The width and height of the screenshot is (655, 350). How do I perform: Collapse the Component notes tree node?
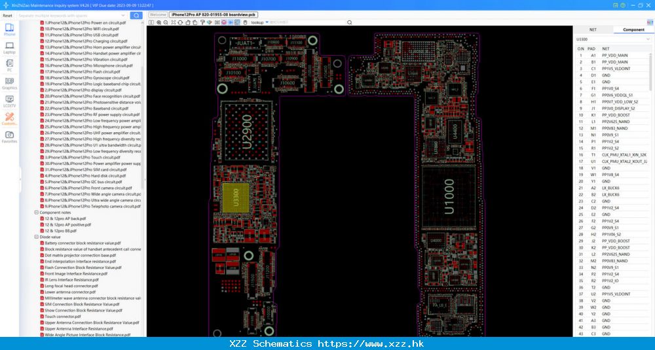tap(36, 213)
